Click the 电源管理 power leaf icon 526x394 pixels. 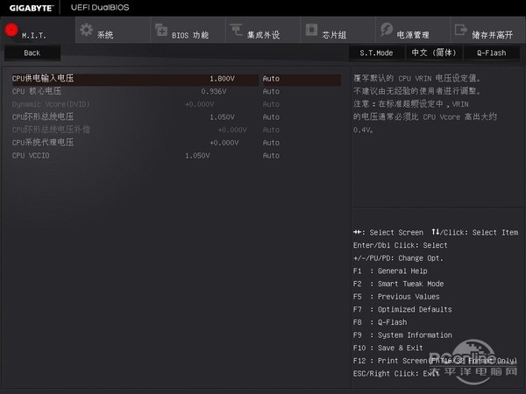tap(387, 30)
